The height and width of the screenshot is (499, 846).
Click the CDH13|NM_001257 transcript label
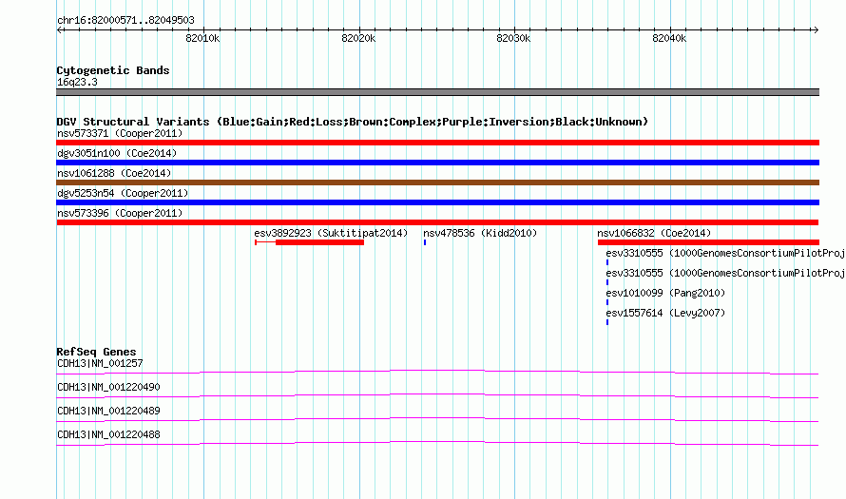pyautogui.click(x=100, y=364)
